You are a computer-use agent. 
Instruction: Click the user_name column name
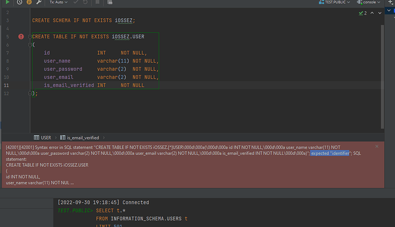point(57,61)
